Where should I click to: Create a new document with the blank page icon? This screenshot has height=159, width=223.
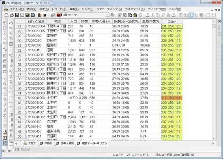pyautogui.click(x=6, y=15)
